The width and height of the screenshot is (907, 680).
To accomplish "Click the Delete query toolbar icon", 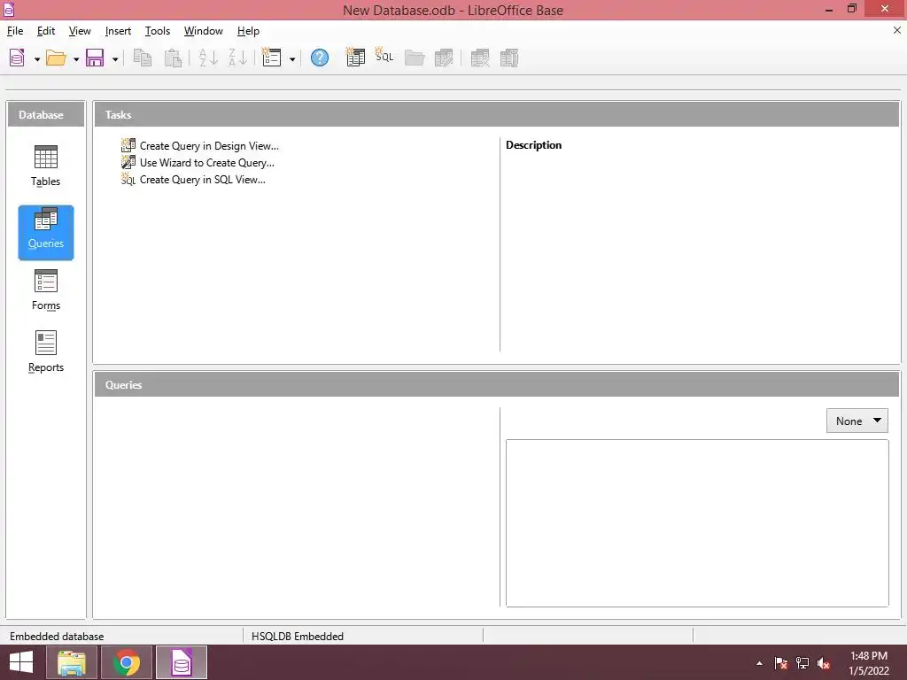I will coord(480,58).
